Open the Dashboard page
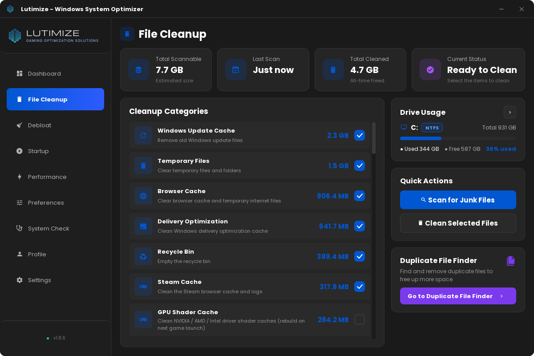534x356 pixels. pos(55,73)
